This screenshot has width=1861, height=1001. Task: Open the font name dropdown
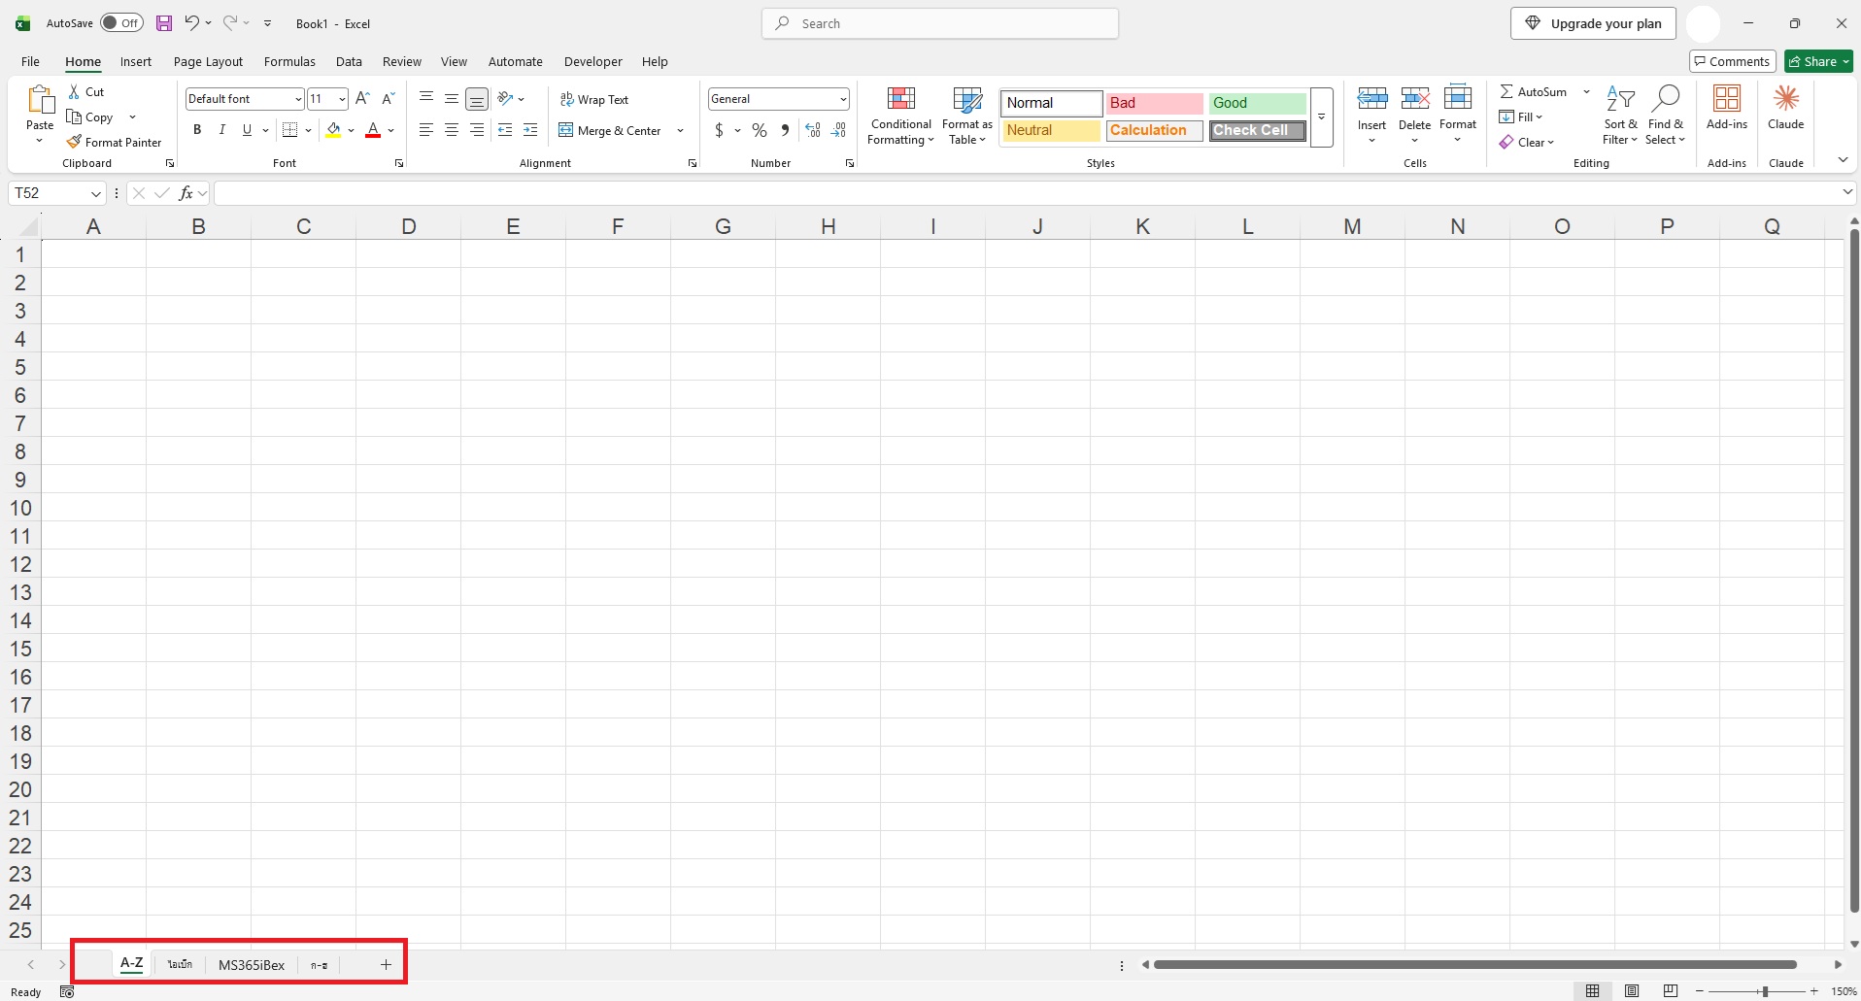pos(298,99)
